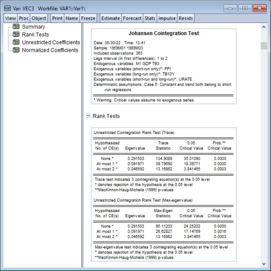Freeze the current output view
Viewport: 271px width, 271px height.
[x=89, y=18]
